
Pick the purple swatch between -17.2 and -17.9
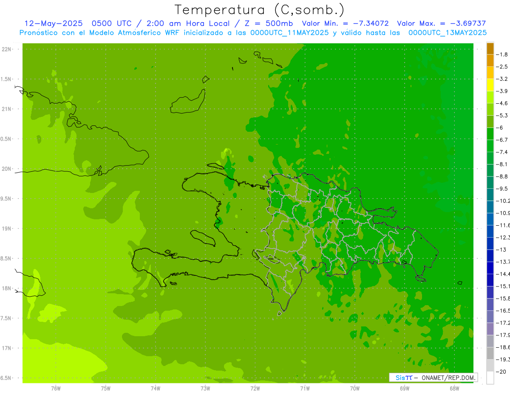490,329
